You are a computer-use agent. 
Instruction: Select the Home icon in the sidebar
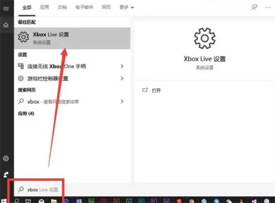pos(6,25)
